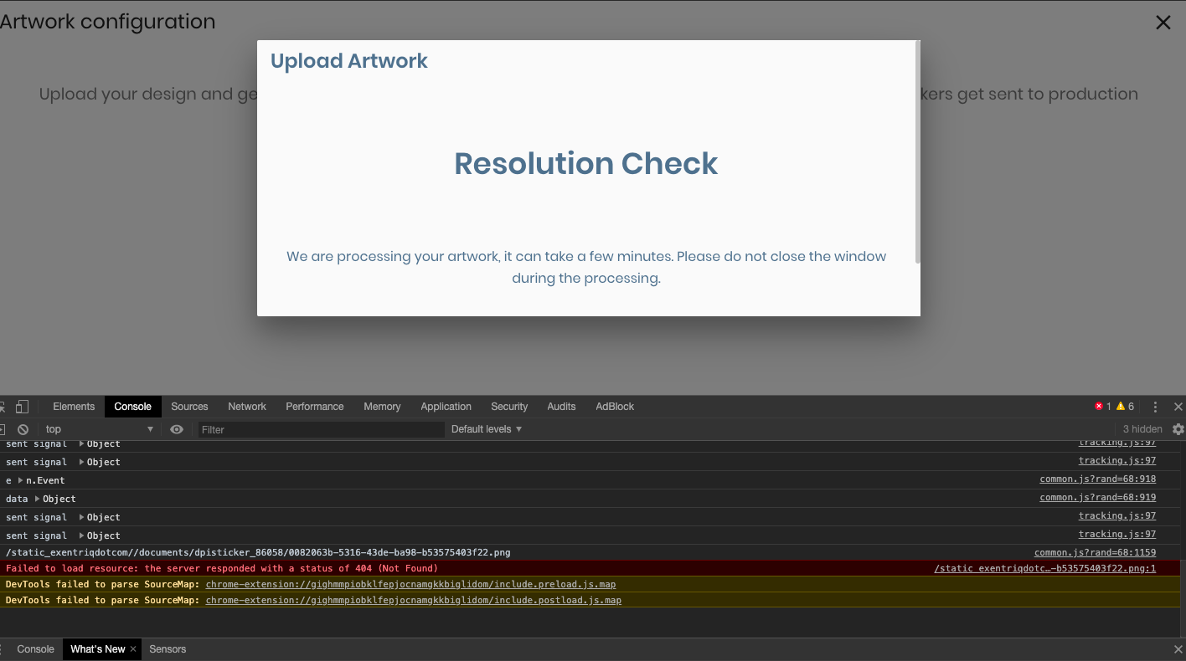Open DevTools three-dot customize menu
Screen dimensions: 1186x661
coord(1155,407)
